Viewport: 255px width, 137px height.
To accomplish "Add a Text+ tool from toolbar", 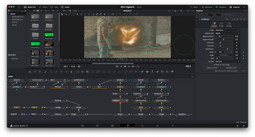I will (x=40, y=72).
